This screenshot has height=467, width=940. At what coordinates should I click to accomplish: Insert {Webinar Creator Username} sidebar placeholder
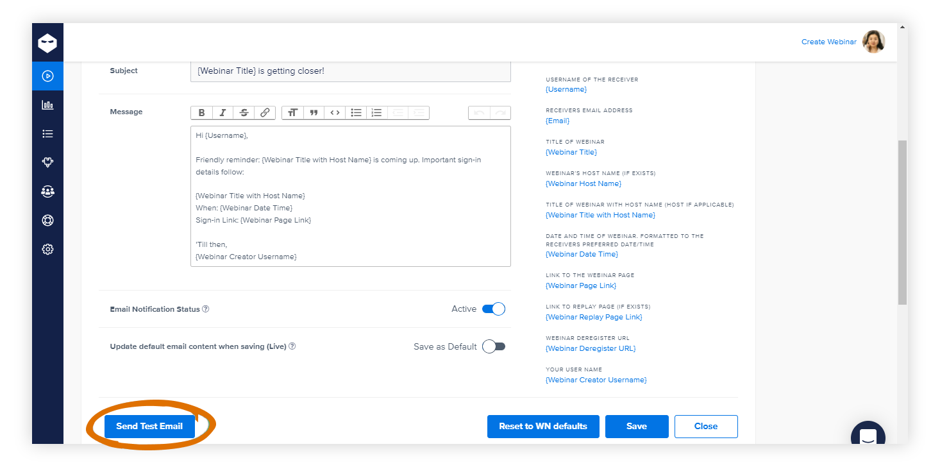[x=596, y=380]
